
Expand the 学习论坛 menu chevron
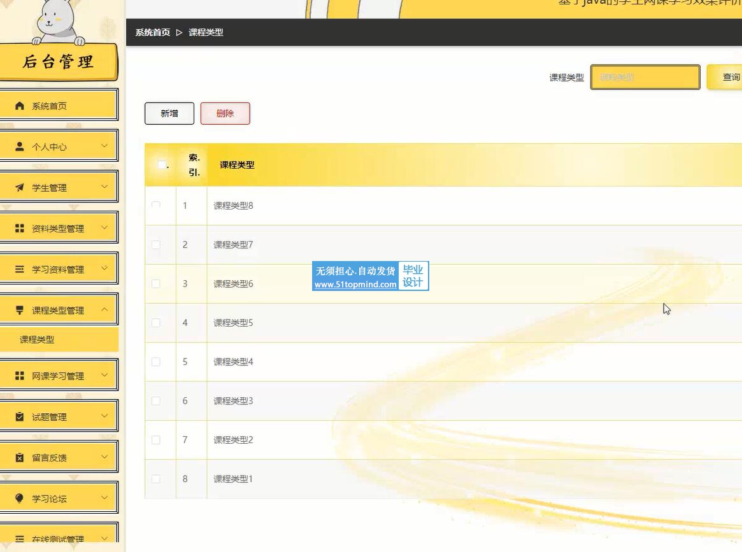[104, 497]
